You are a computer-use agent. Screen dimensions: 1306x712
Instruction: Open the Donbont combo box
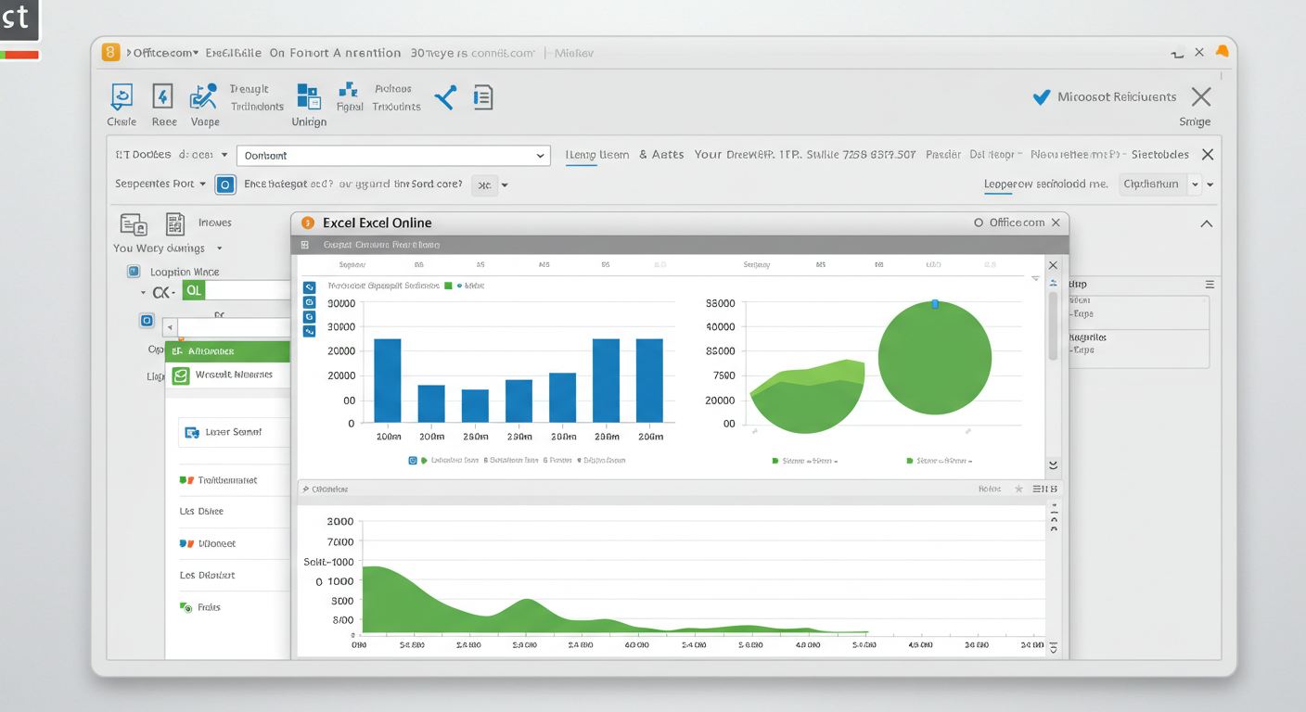point(393,156)
